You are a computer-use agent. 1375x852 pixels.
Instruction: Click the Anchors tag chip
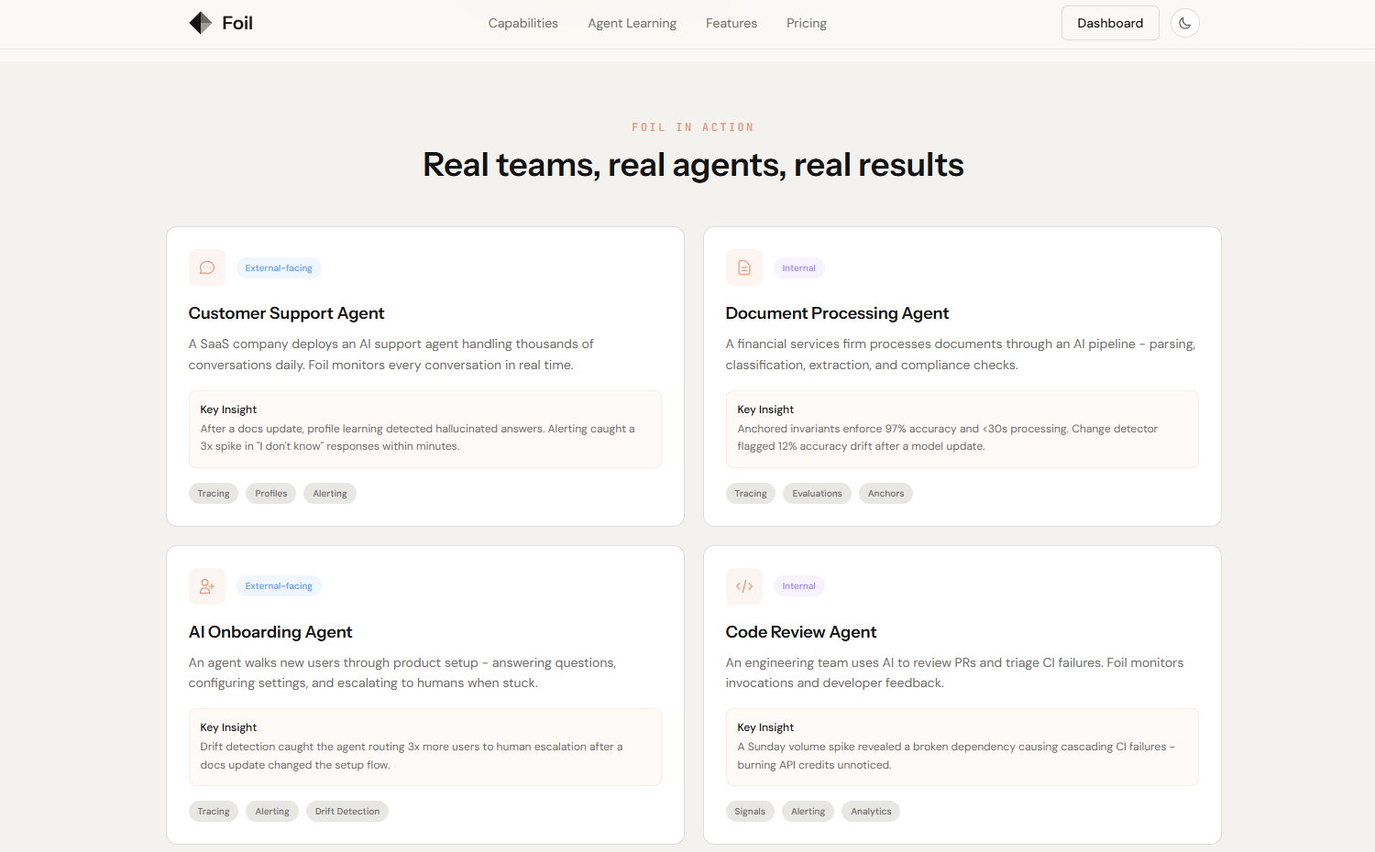click(x=885, y=493)
